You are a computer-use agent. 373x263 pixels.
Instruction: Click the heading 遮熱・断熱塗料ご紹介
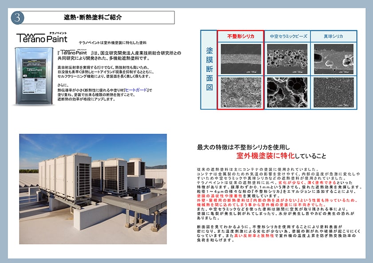pyautogui.click(x=93, y=17)
